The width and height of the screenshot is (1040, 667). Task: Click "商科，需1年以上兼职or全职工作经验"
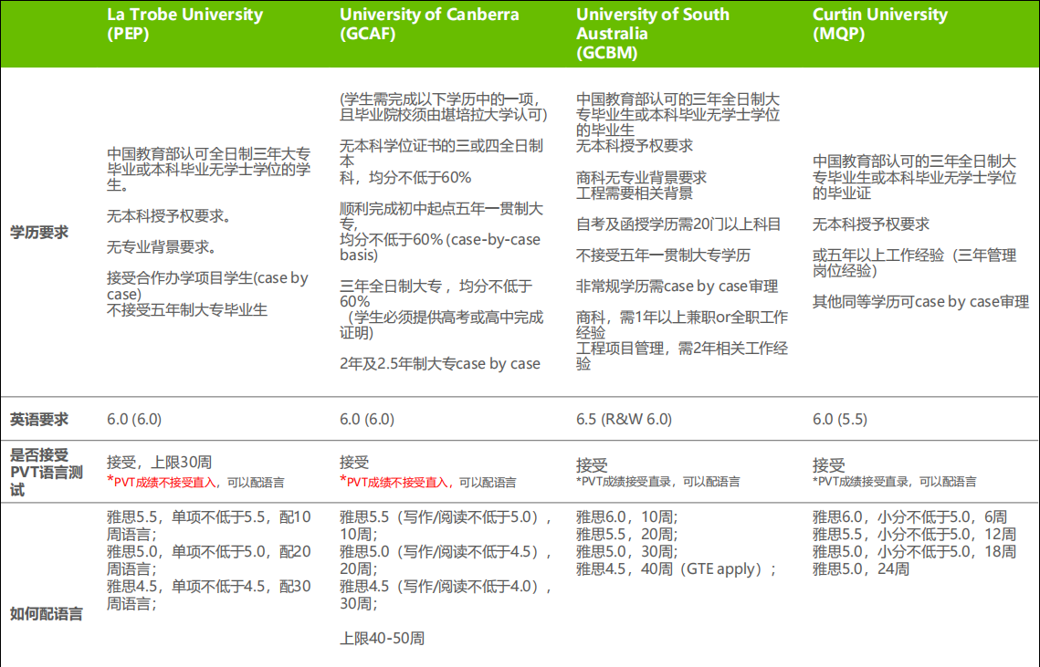(x=682, y=325)
